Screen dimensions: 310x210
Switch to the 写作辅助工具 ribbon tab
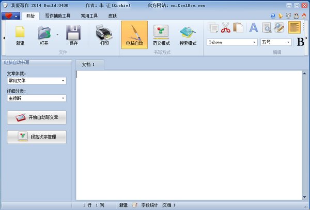(x=57, y=16)
